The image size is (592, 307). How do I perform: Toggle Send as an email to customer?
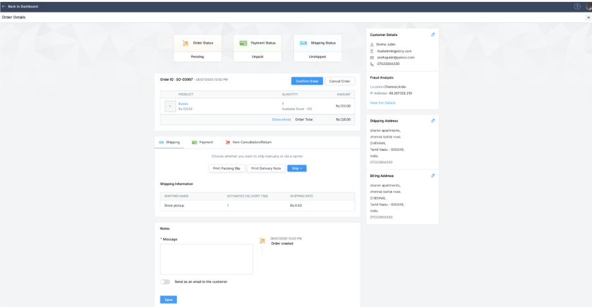tap(165, 281)
